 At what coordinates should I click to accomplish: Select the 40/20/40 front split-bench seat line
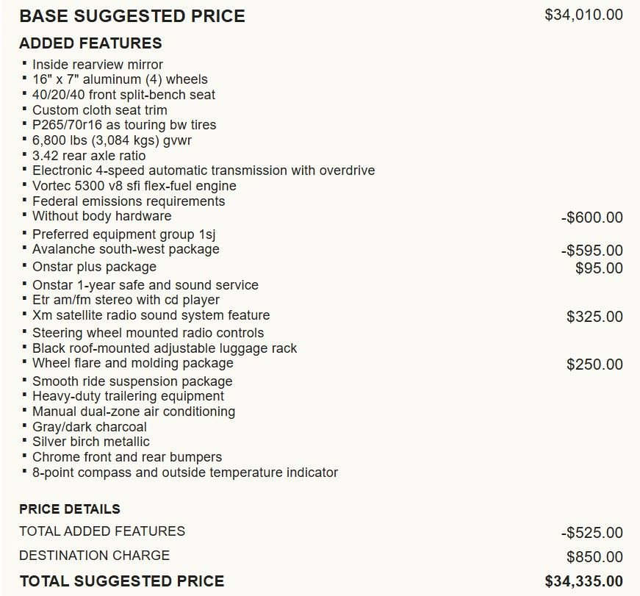pos(123,95)
